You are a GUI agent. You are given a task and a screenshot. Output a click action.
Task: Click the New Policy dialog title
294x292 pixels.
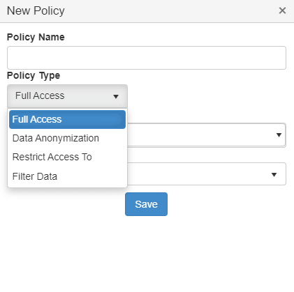pos(36,10)
